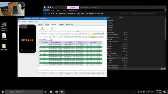
Task: Click the Download Agent path field
Action: 71,34
